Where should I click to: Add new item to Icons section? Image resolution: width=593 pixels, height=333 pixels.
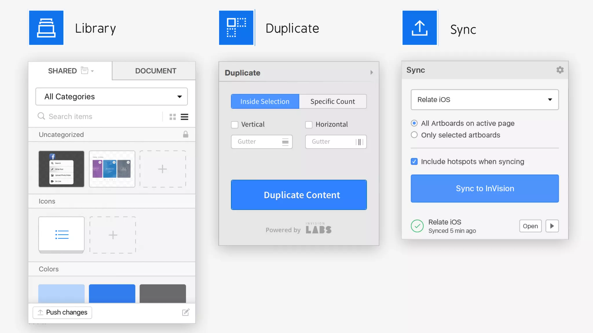113,235
